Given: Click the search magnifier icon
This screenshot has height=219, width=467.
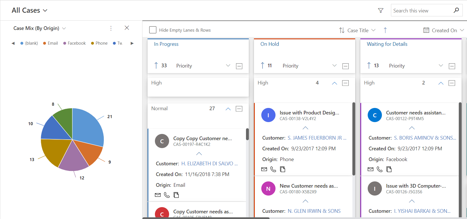Looking at the screenshot, I should point(456,10).
